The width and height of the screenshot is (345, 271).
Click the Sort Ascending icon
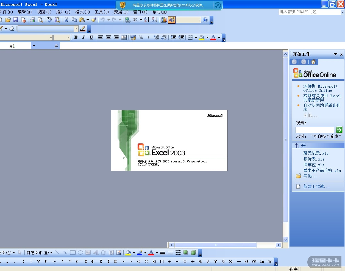(x=147, y=20)
